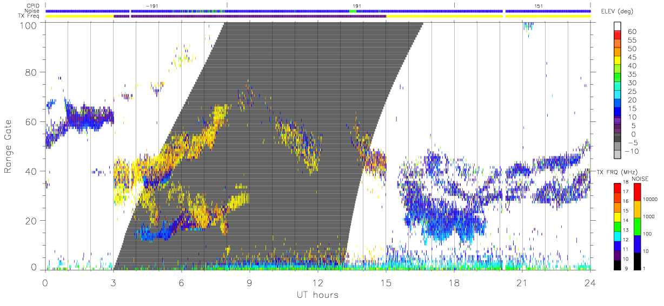Click the green segment in the Noise strip
The image size is (664, 306).
353,11
